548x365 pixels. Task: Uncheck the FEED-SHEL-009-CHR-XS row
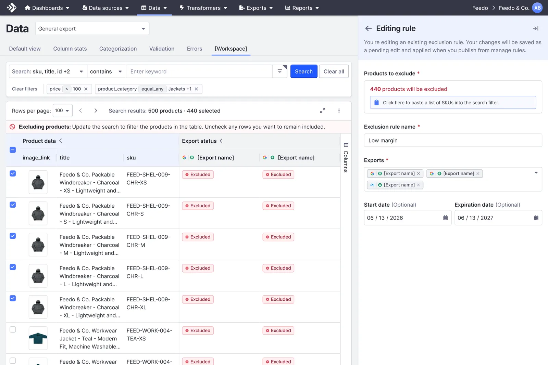point(13,173)
